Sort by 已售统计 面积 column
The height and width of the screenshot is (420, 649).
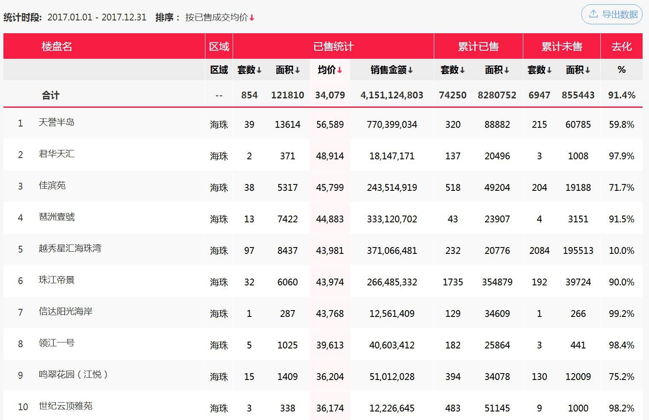pyautogui.click(x=288, y=70)
